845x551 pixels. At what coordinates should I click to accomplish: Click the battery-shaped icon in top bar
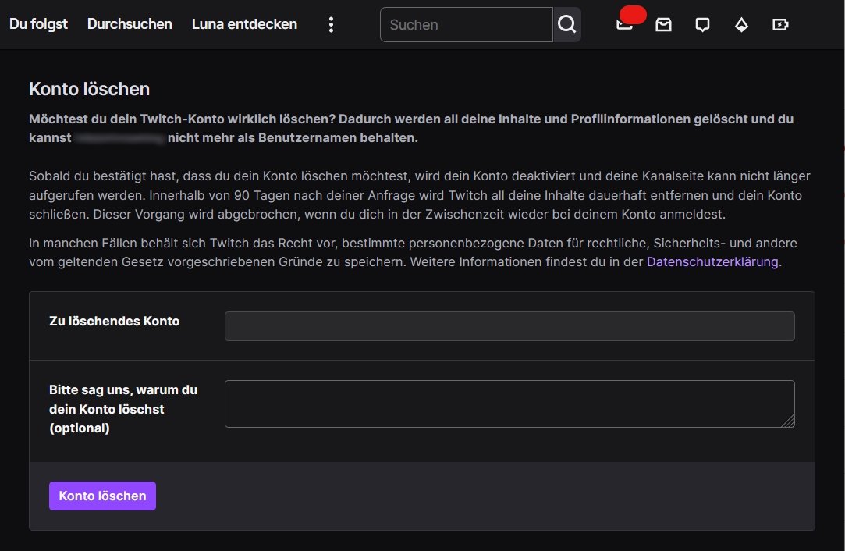(x=780, y=25)
